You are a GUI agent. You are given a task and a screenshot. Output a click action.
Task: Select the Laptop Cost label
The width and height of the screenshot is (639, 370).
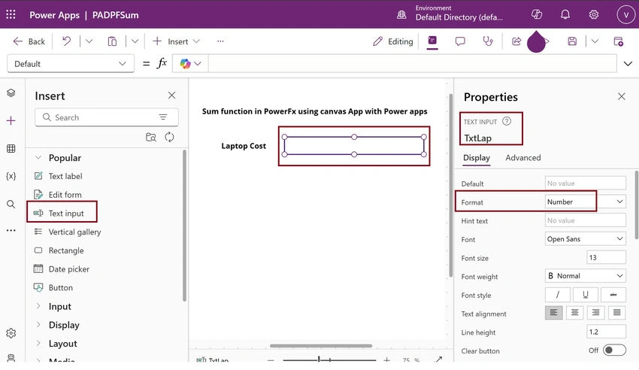pyautogui.click(x=244, y=146)
